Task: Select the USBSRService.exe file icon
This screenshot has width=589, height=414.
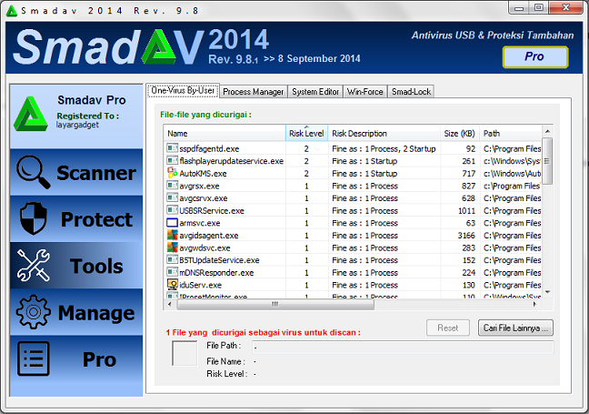Action: [x=172, y=210]
